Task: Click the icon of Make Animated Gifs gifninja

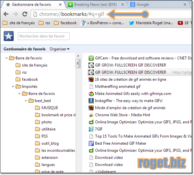Action: click(x=91, y=94)
